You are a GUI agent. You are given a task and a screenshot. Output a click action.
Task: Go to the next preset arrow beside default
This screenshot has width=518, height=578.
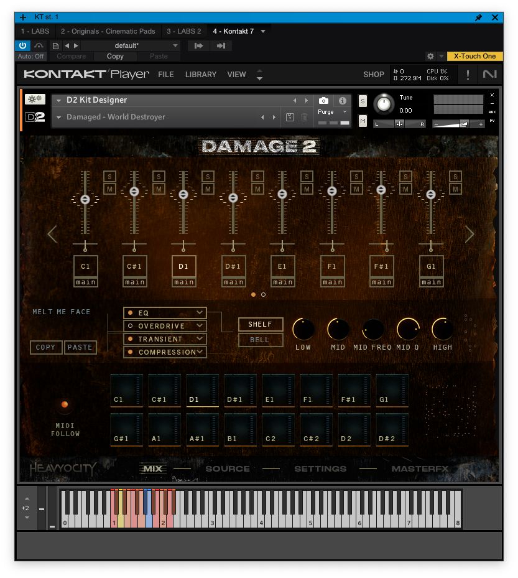click(x=76, y=45)
